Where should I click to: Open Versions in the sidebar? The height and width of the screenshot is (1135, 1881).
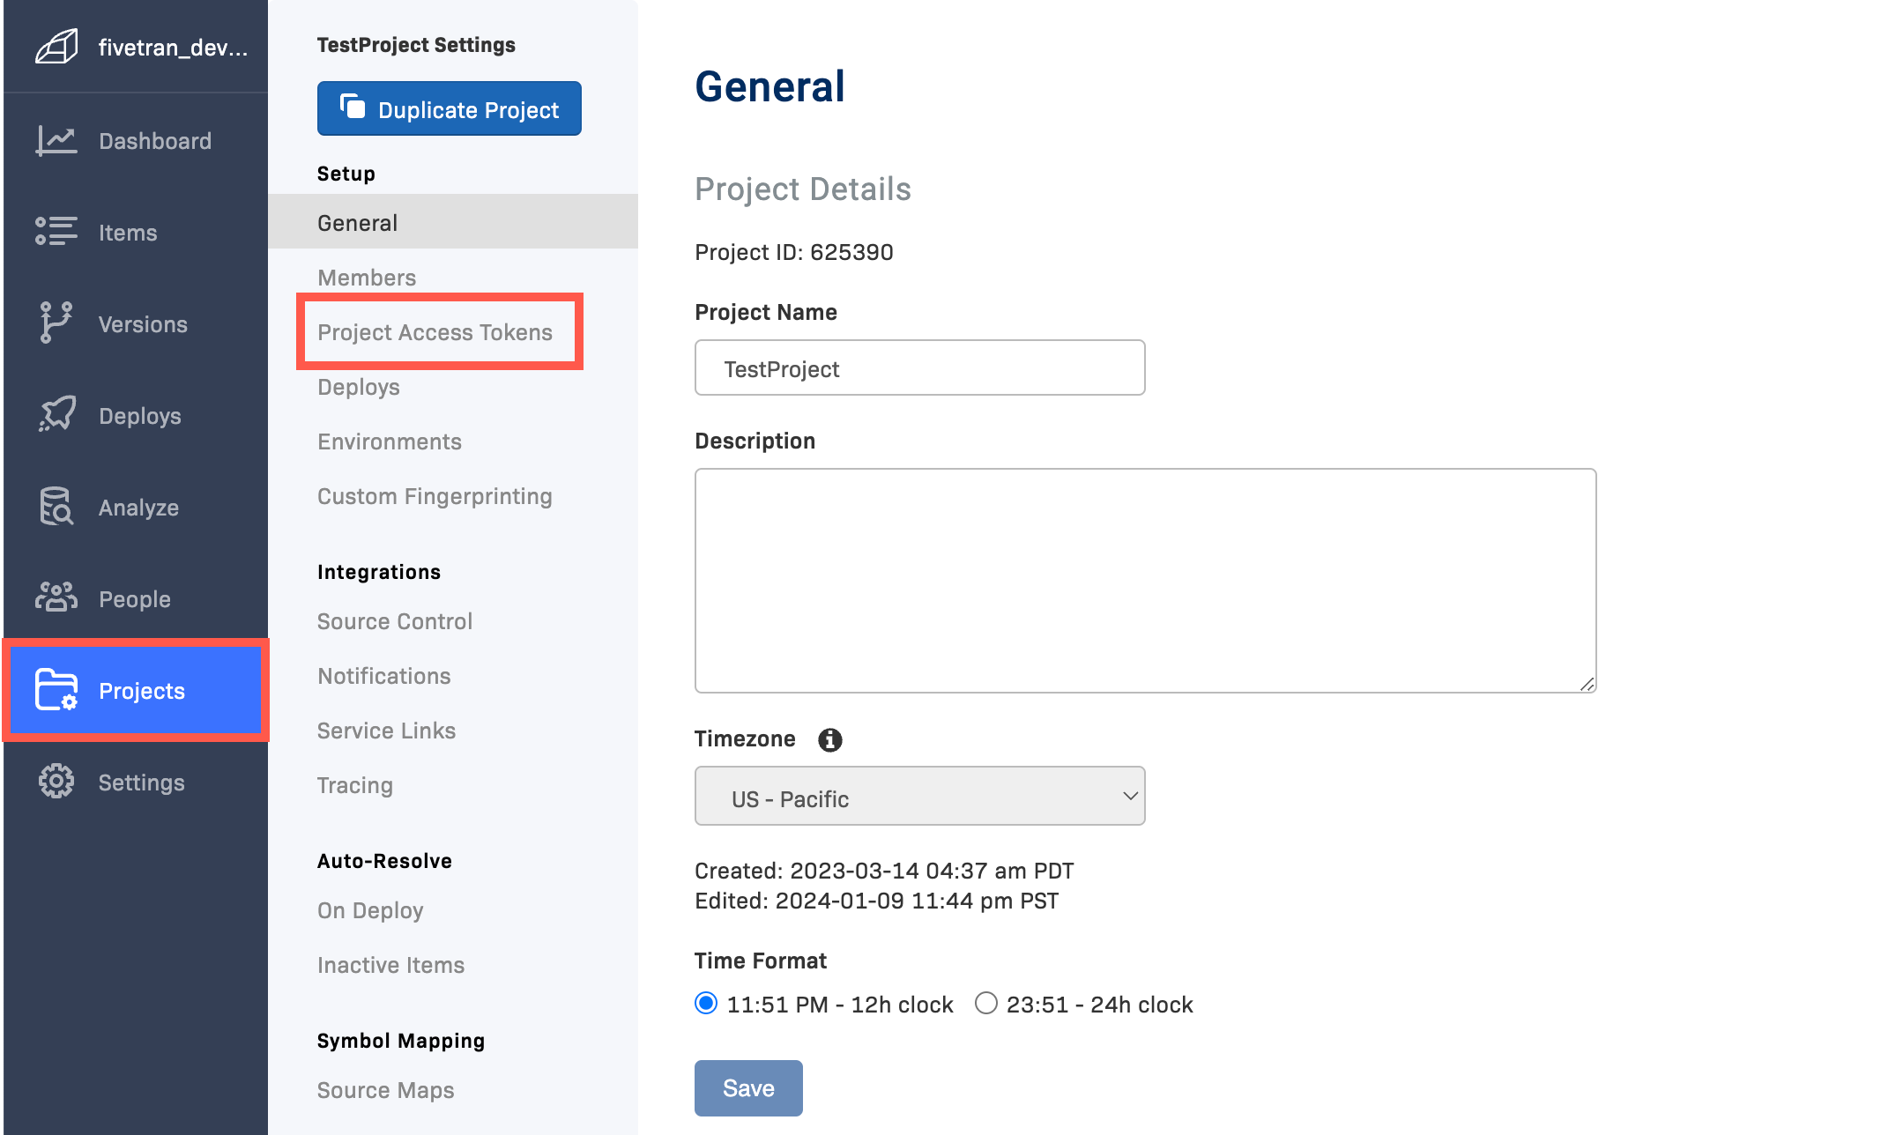[x=136, y=324]
